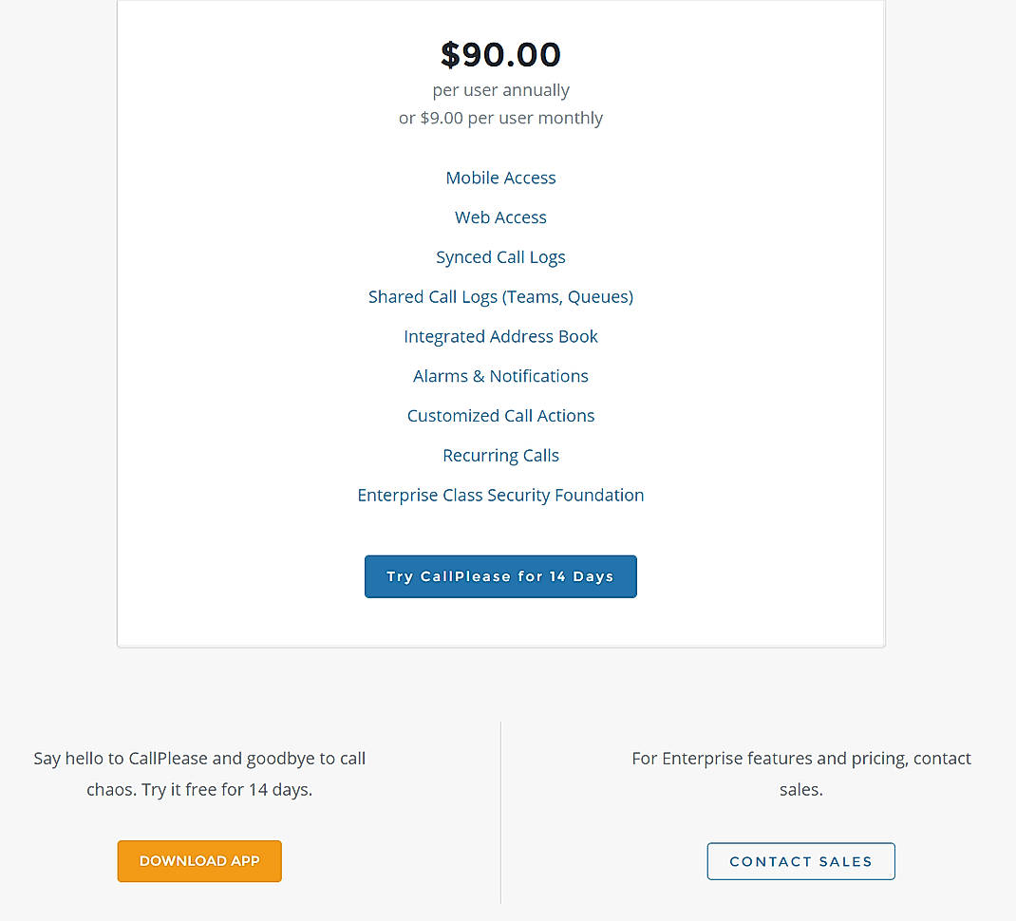The image size is (1016, 921).
Task: Select the Synced Call Logs link
Action: [x=500, y=257]
